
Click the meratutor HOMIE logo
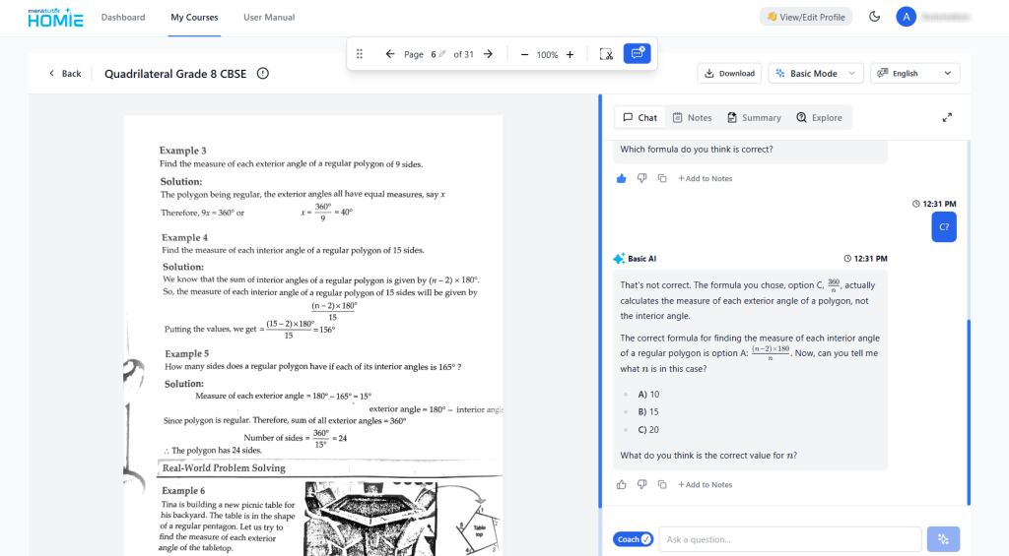click(55, 18)
